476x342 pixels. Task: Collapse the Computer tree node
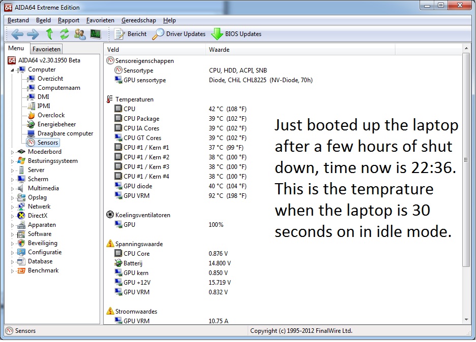pyautogui.click(x=12, y=70)
